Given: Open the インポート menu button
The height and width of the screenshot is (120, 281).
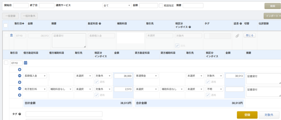Looking at the screenshot, I should pos(272,16).
